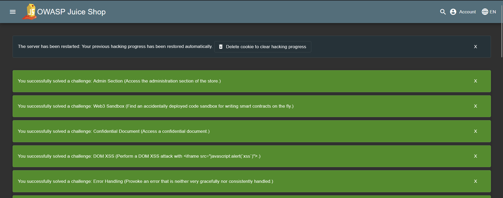The height and width of the screenshot is (198, 503).
Task: Click the Web3 Sandbox notification message
Action: [x=156, y=106]
